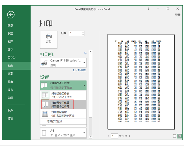Open 选项 in the sidebar
Screen dimensions: 184x146
click(x=10, y=119)
